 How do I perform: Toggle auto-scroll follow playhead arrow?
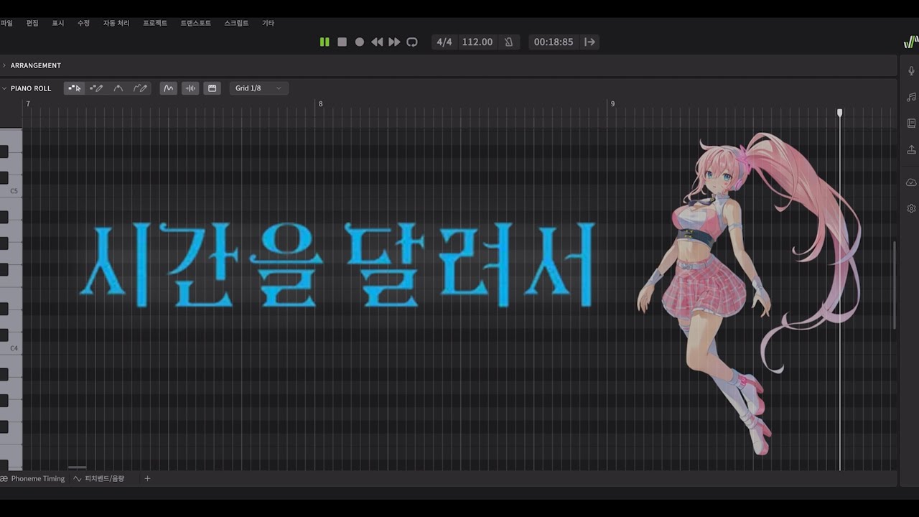click(x=590, y=42)
